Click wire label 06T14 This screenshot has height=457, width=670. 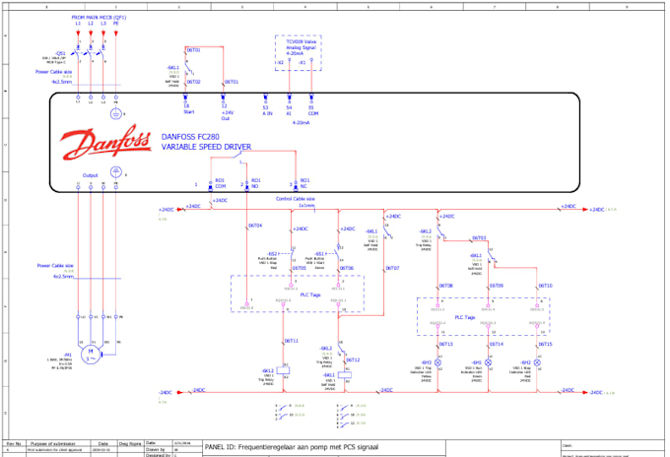497,344
